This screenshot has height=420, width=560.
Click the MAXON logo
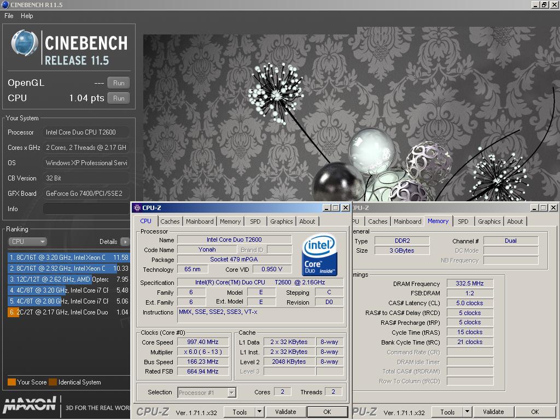coord(30,405)
